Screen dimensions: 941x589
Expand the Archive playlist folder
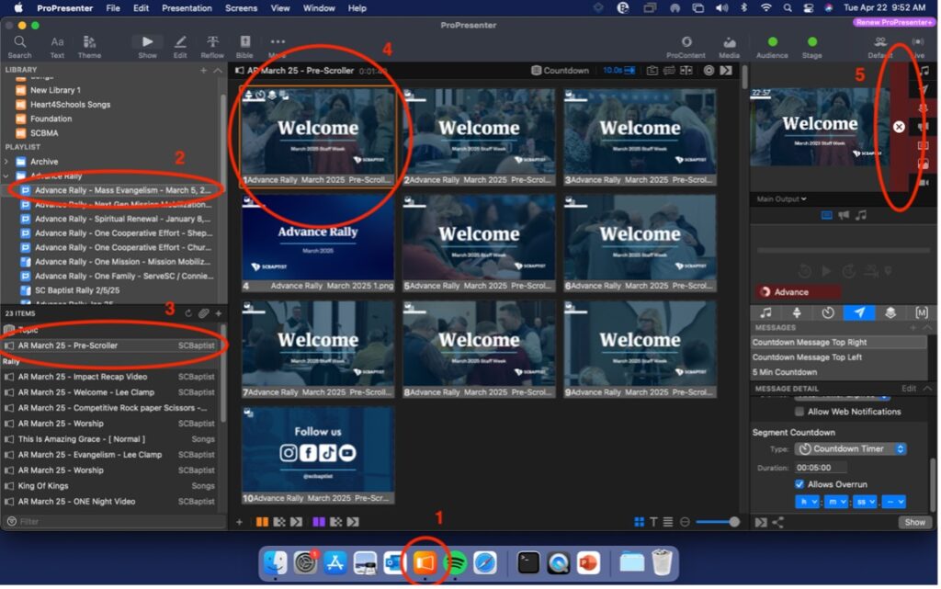tap(6, 162)
